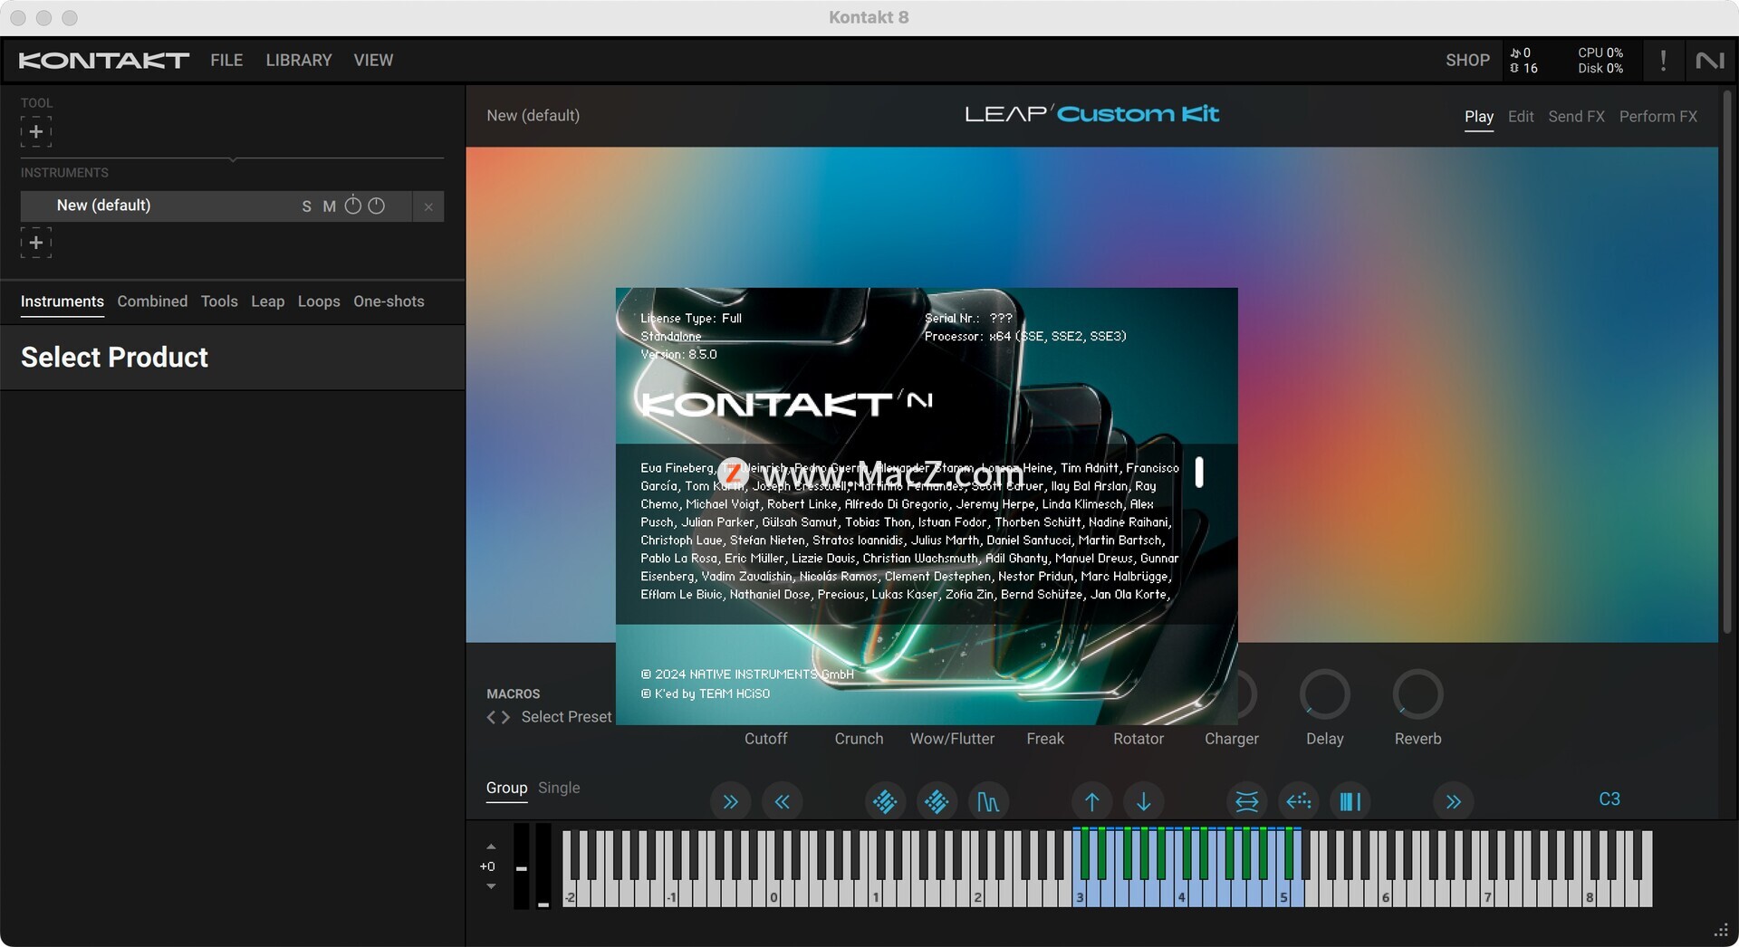Click the CPU and Disk usage readout
The height and width of the screenshot is (947, 1739).
[1600, 61]
